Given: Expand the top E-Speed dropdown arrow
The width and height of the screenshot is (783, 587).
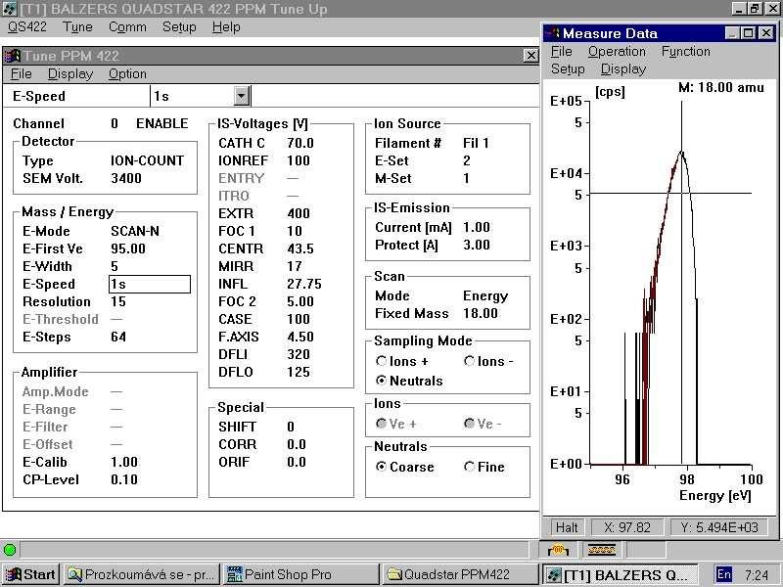Looking at the screenshot, I should click(x=241, y=96).
